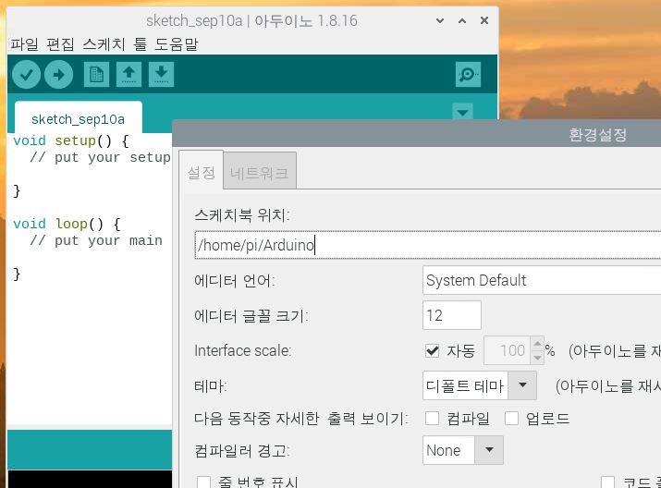The image size is (661, 488).
Task: Decrease interface scale with the down stepper arrow
Action: pyautogui.click(x=537, y=358)
